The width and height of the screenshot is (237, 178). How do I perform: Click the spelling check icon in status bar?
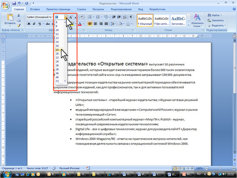54,168
